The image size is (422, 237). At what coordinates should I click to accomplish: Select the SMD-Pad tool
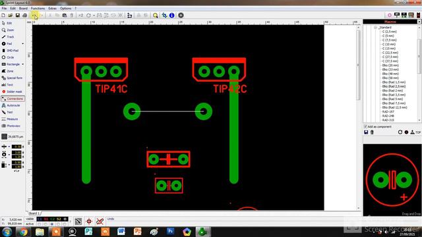(10, 51)
